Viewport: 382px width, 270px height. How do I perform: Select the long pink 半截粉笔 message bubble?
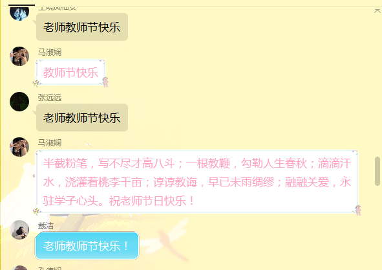197,182
